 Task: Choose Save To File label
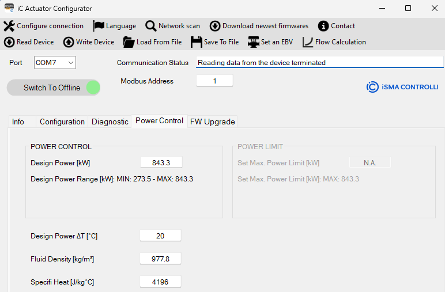[x=221, y=42]
